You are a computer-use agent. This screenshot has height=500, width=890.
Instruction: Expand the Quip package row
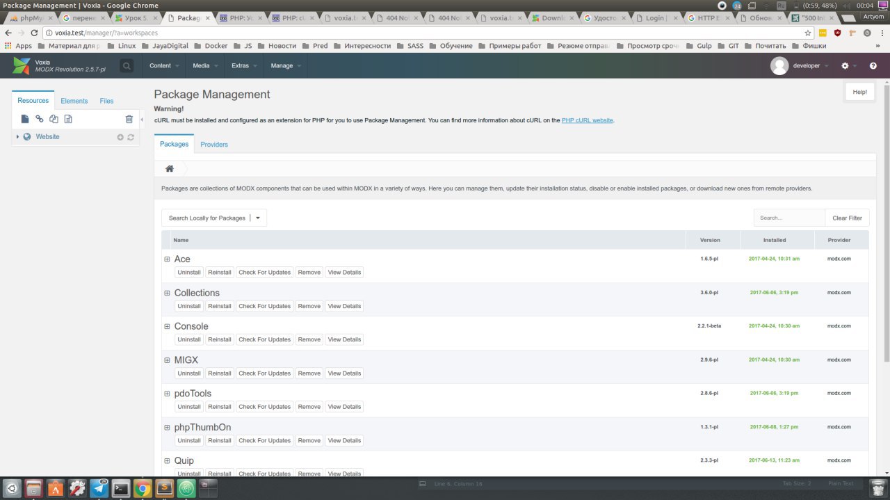click(x=167, y=460)
